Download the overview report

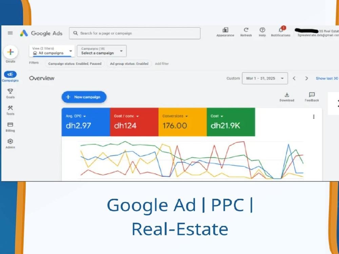[x=287, y=95]
